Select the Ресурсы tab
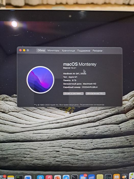134x179 pixels. pos(97,51)
